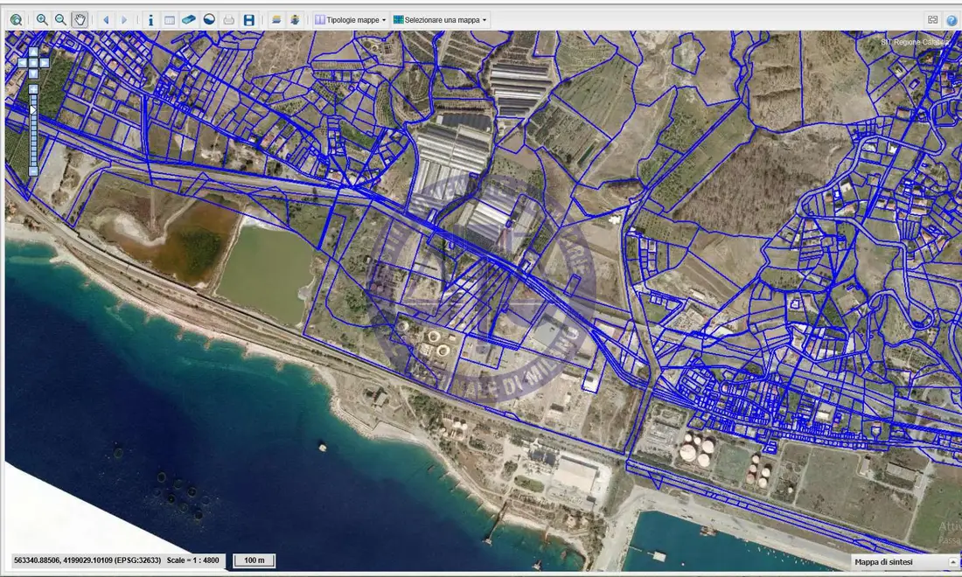
Task: Go to next map view arrow
Action: tap(124, 19)
